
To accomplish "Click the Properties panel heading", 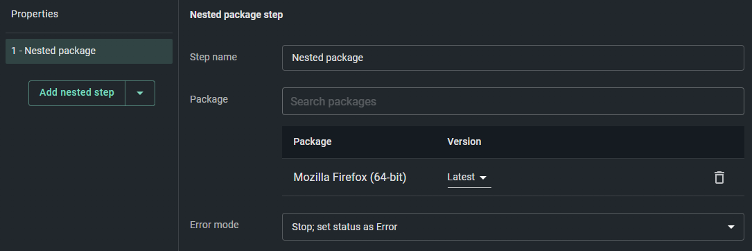I will tap(35, 14).
